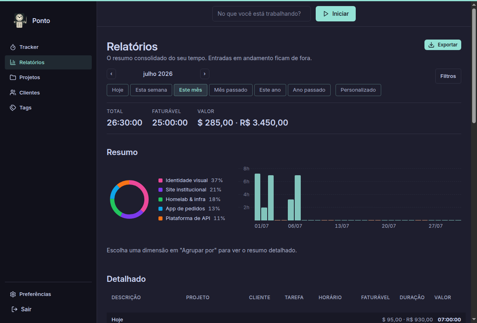Image resolution: width=477 pixels, height=323 pixels.
Task: Open the Filtros panel
Action: point(448,76)
